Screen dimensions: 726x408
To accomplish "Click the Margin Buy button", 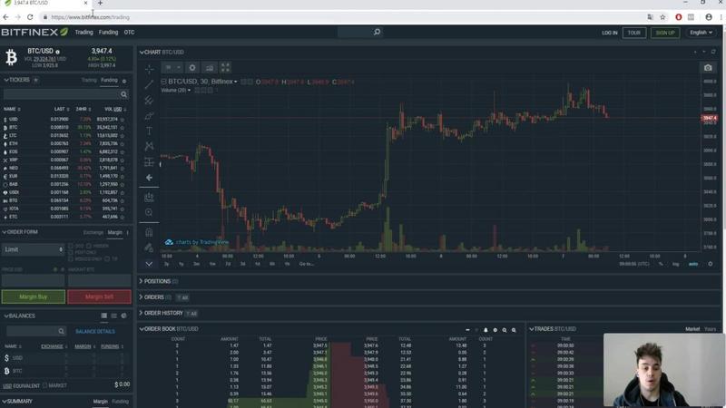I will click(x=34, y=296).
